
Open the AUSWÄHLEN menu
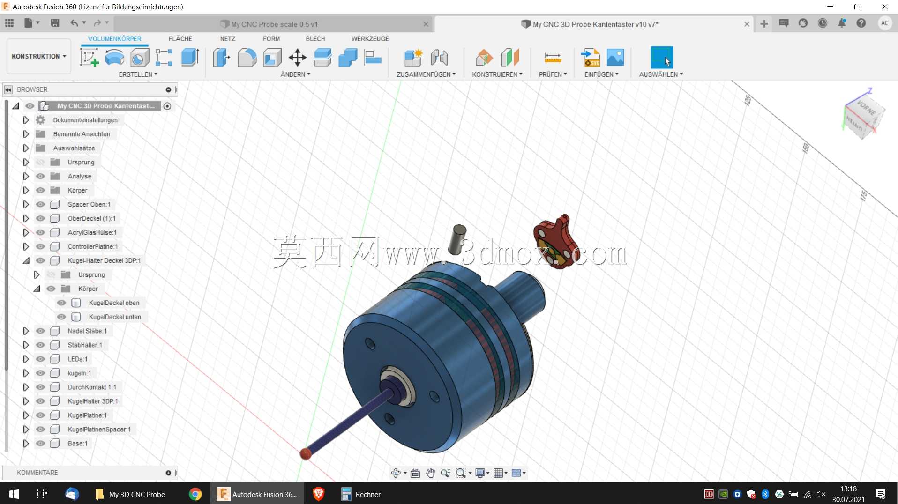661,74
